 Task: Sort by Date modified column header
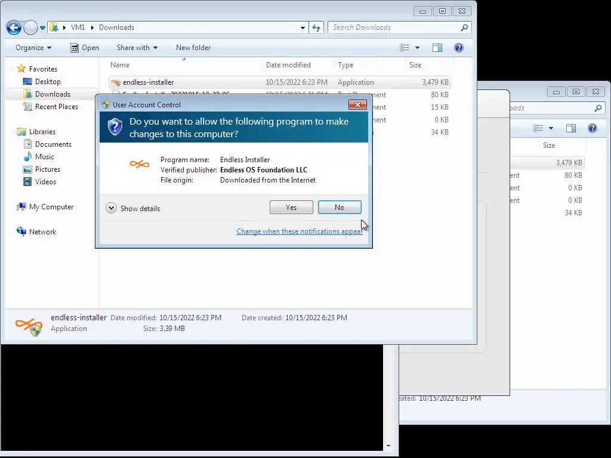tap(298, 65)
